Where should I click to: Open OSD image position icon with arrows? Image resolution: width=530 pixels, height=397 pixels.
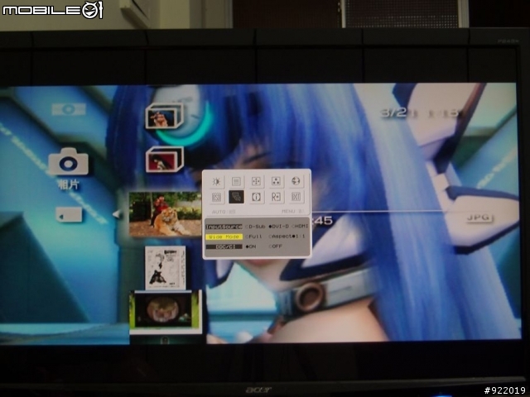pos(256,182)
